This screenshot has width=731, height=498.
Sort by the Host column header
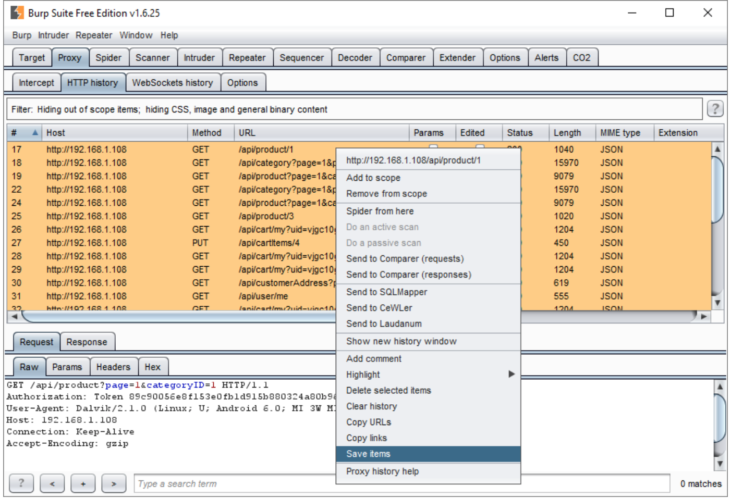[115, 133]
